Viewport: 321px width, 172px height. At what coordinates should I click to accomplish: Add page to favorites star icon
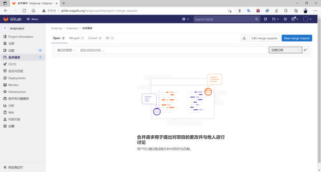[x=230, y=11]
